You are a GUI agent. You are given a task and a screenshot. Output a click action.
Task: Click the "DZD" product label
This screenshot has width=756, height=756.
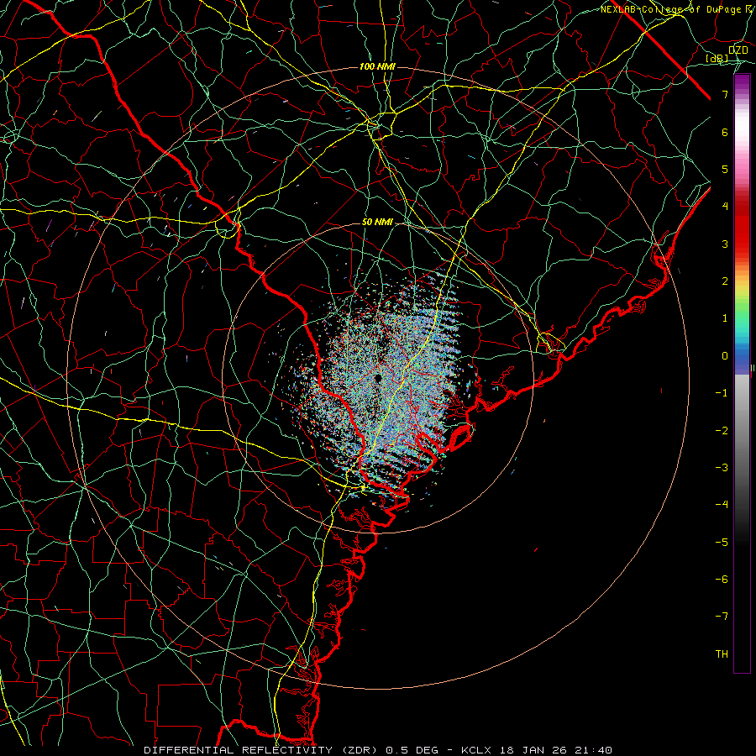click(738, 50)
